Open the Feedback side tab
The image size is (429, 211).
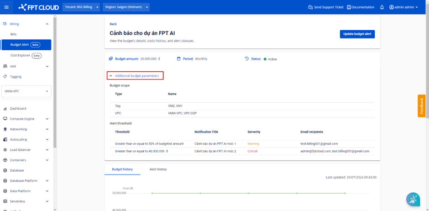point(422,106)
